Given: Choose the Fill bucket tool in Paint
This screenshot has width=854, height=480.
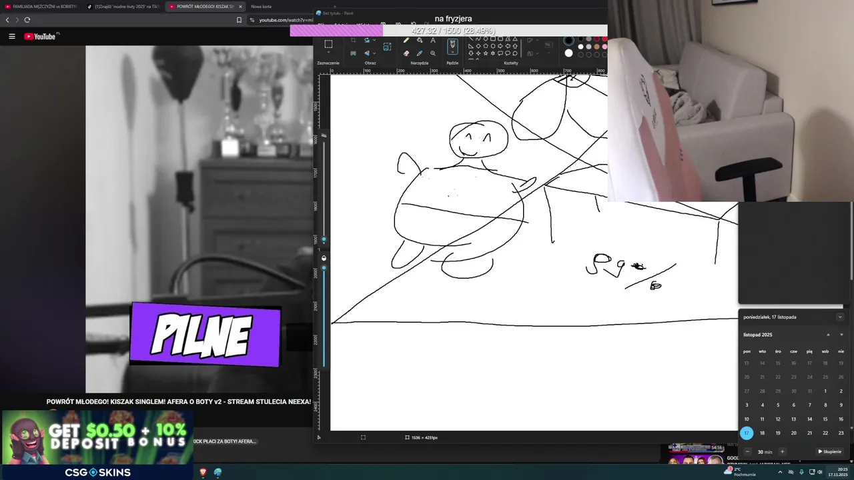Looking at the screenshot, I should (x=420, y=41).
